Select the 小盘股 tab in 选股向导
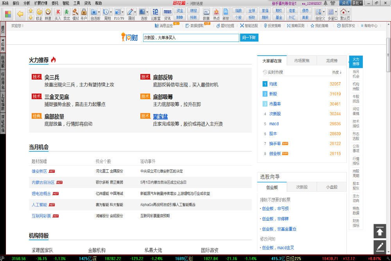The image size is (391, 261). coord(332,187)
